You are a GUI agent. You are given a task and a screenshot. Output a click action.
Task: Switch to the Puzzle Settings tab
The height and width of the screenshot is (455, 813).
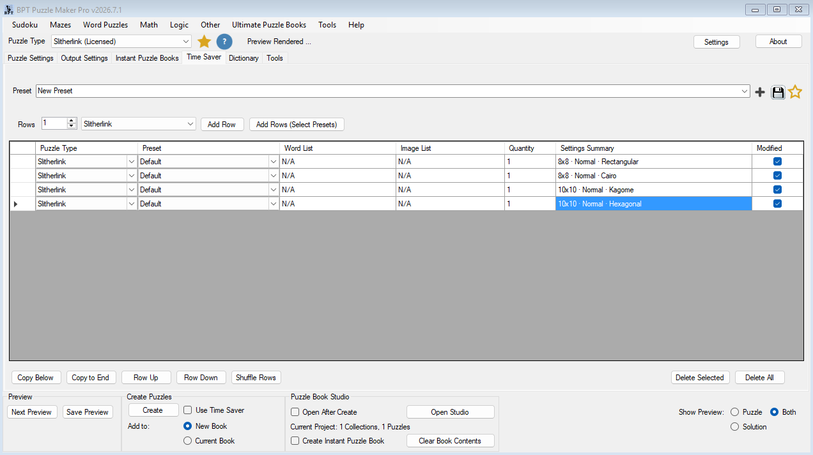tap(31, 58)
